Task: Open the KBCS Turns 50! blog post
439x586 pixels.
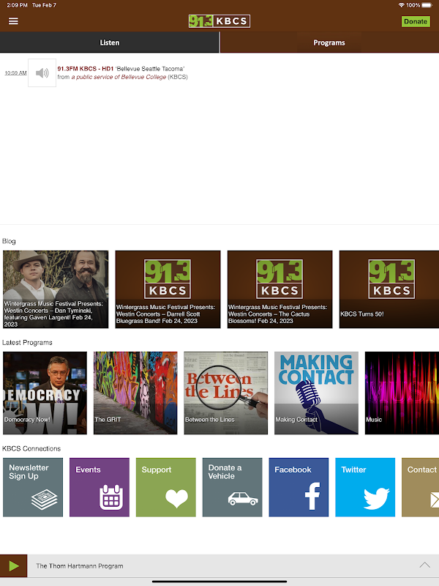Action: [389, 289]
